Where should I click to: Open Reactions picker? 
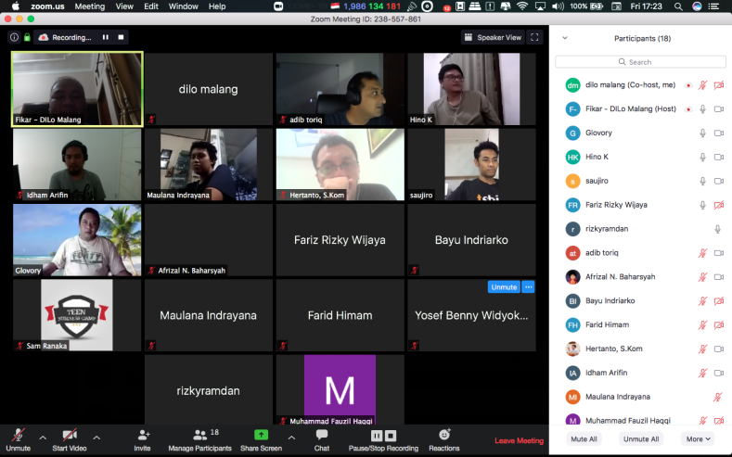[444, 439]
